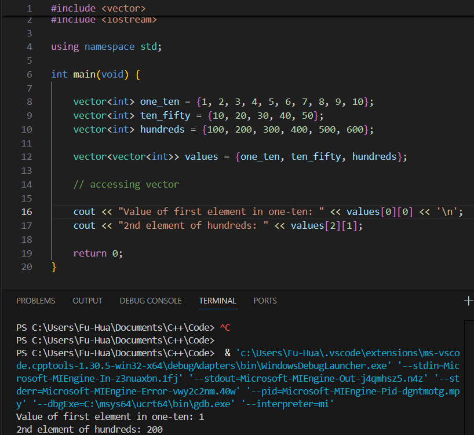The width and height of the screenshot is (474, 435).
Task: Click the return 0 statement
Action: (x=98, y=253)
